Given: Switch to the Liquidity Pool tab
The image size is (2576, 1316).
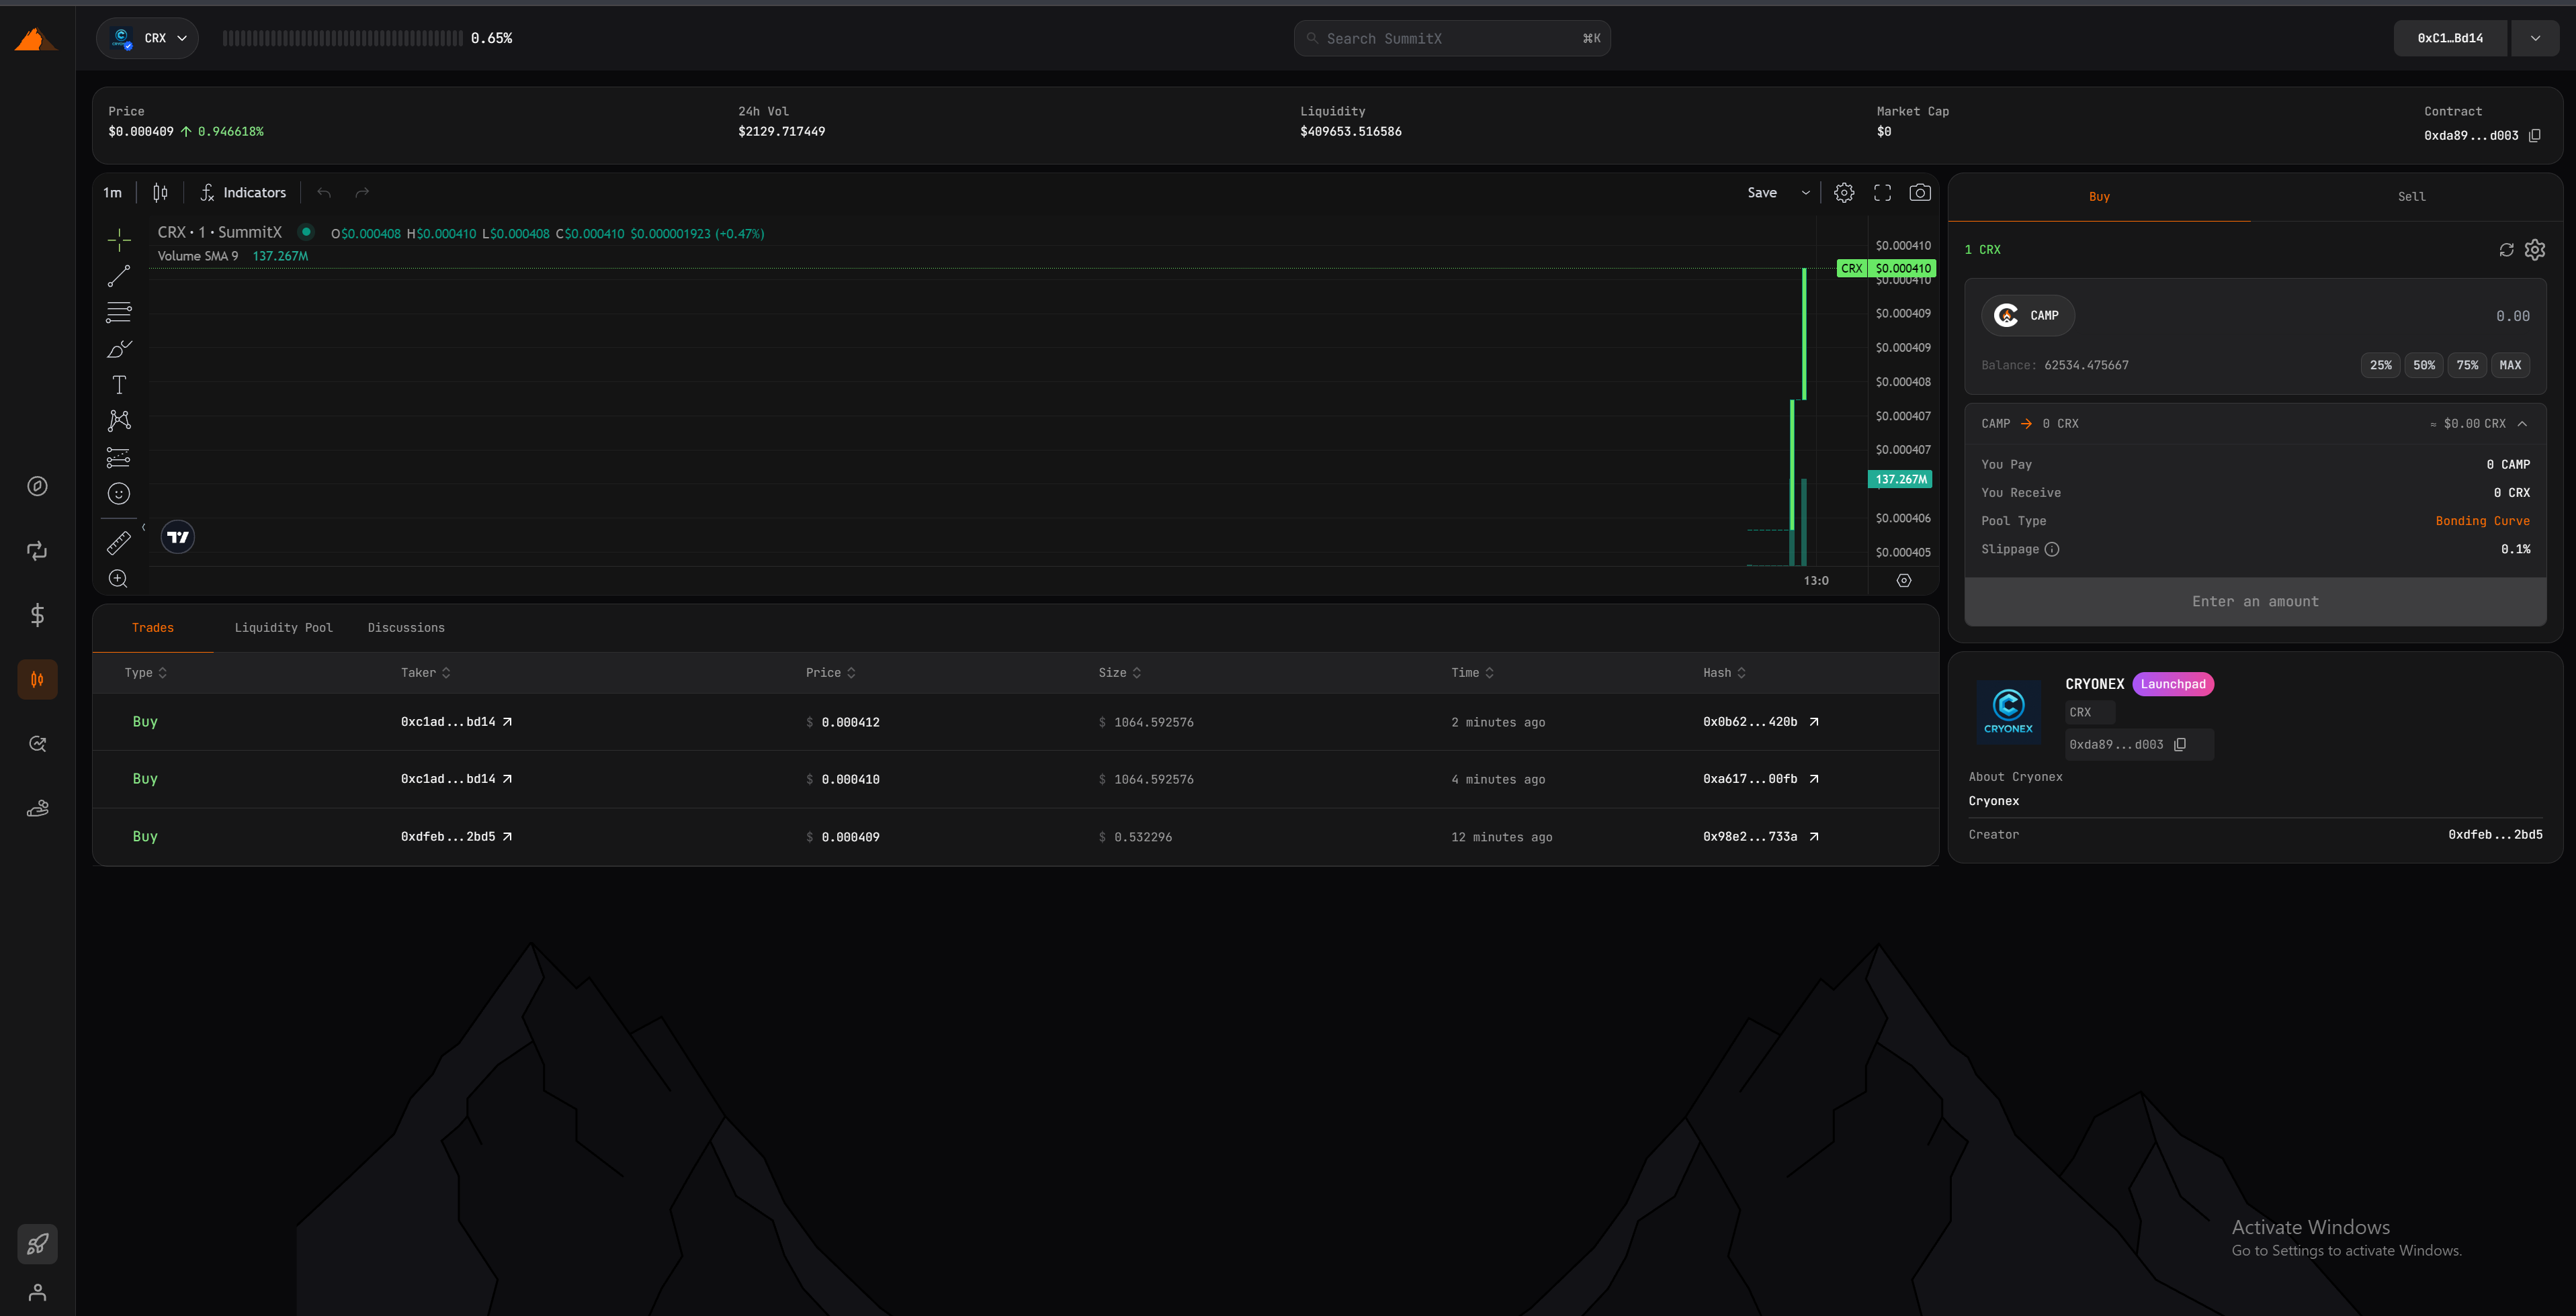Looking at the screenshot, I should [283, 628].
